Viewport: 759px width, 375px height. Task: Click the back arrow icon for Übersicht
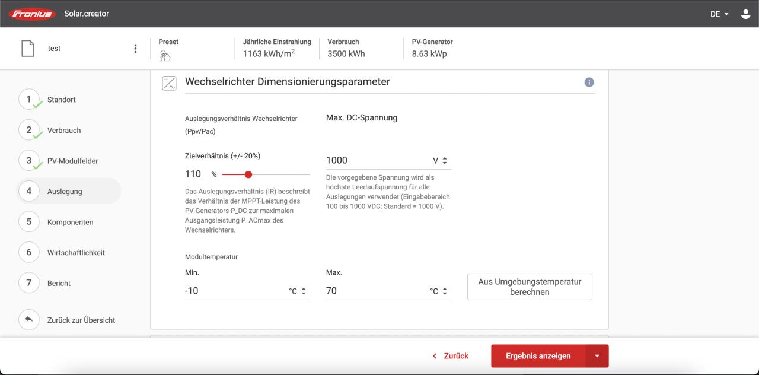28,320
